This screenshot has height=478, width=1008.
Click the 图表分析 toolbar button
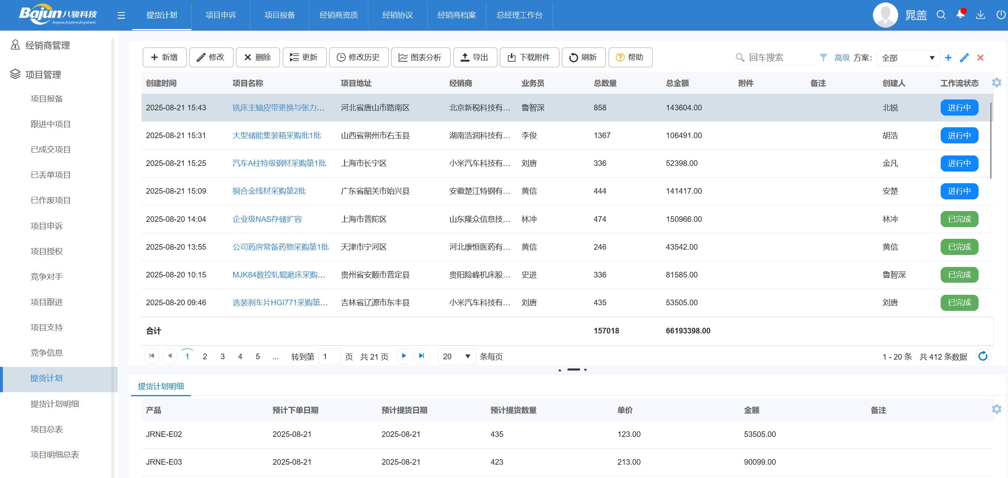coord(420,58)
